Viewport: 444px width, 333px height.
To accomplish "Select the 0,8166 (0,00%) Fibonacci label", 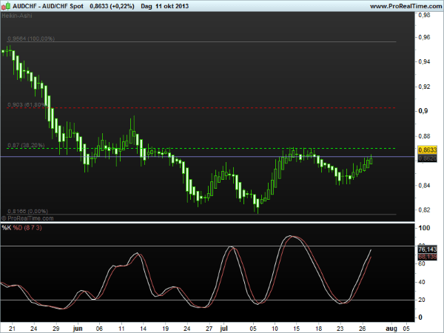I will point(27,211).
